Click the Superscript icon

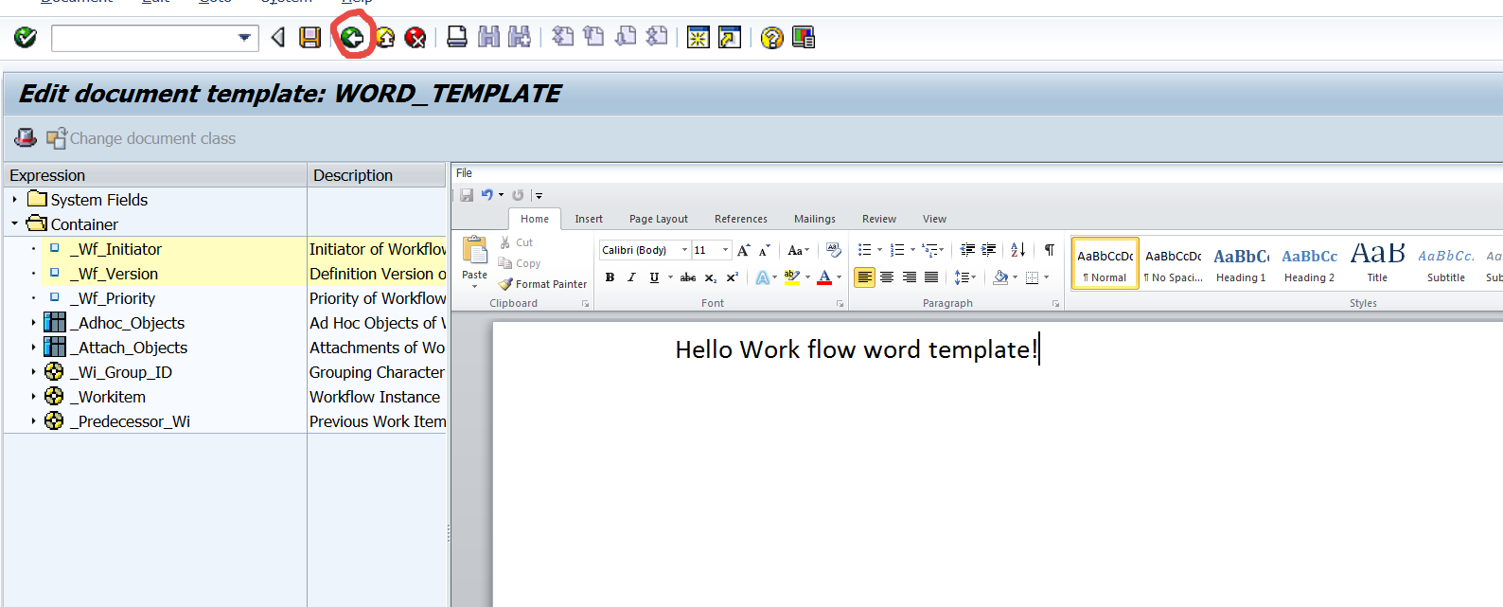tap(732, 277)
